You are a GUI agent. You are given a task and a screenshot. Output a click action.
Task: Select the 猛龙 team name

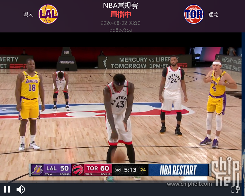pyautogui.click(x=213, y=14)
